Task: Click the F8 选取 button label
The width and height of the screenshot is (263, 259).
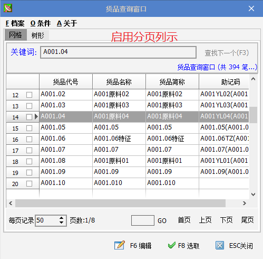Action: point(189,245)
